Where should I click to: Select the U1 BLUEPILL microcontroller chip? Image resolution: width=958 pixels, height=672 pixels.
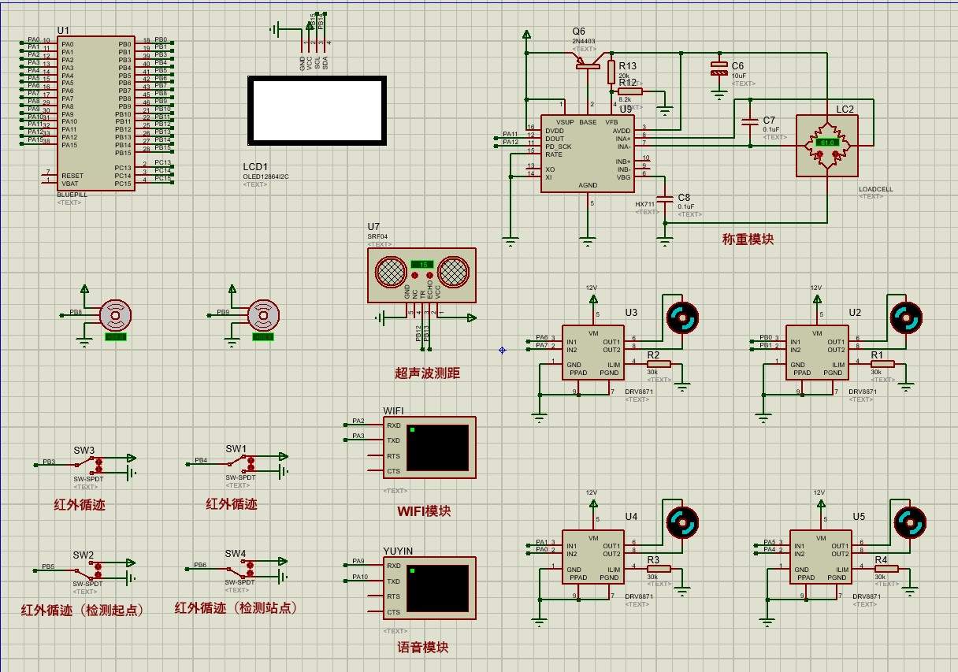click(97, 114)
